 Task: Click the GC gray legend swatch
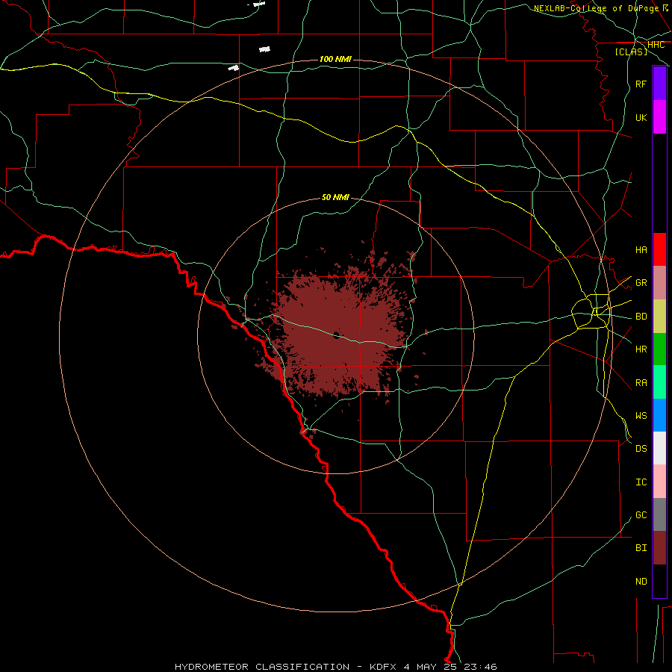(659, 514)
